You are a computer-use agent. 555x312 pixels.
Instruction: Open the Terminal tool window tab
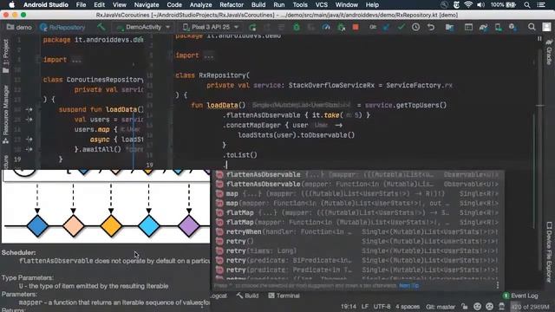point(284,296)
